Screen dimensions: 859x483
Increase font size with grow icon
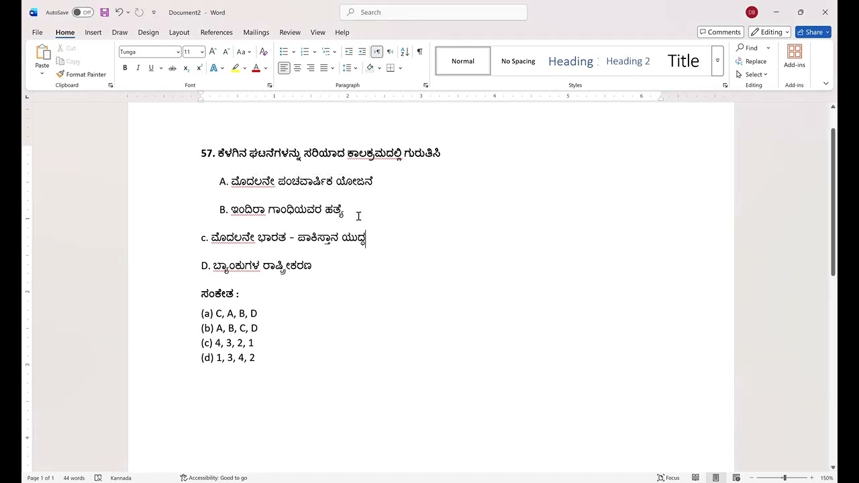pyautogui.click(x=213, y=52)
